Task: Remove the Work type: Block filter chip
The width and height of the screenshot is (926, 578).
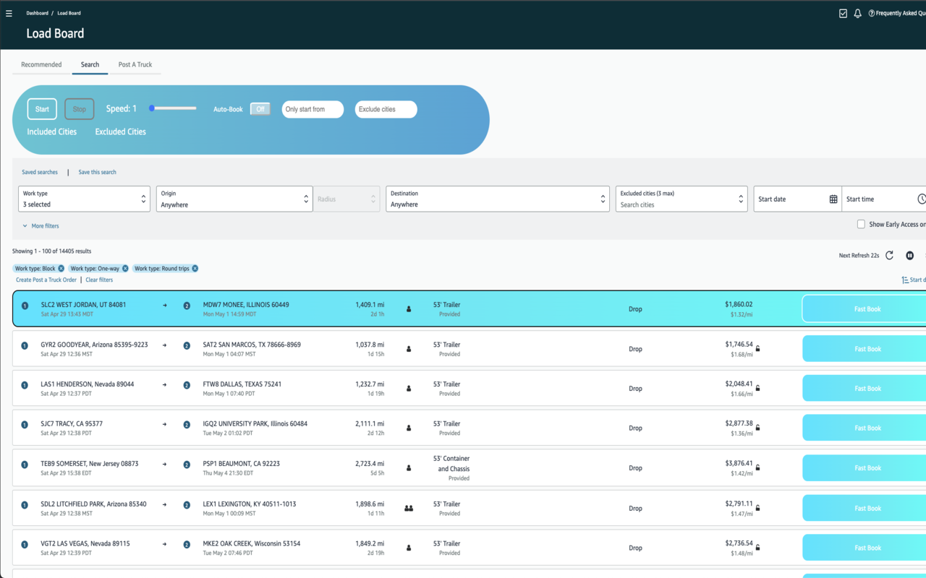Action: (x=61, y=268)
